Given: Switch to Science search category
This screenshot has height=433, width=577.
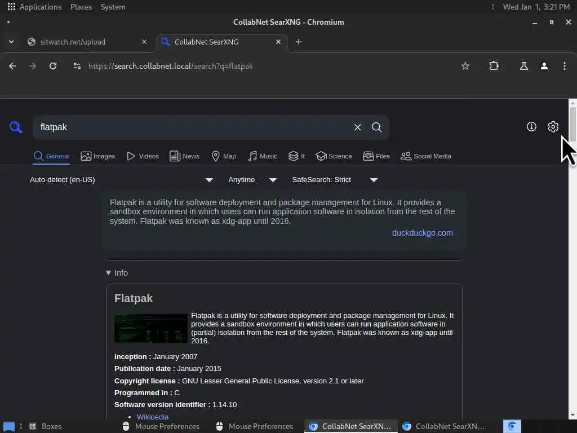Looking at the screenshot, I should tap(334, 156).
